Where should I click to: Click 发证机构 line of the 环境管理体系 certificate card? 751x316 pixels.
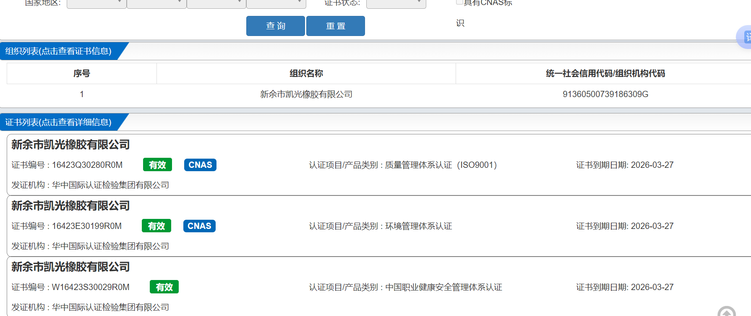point(90,246)
